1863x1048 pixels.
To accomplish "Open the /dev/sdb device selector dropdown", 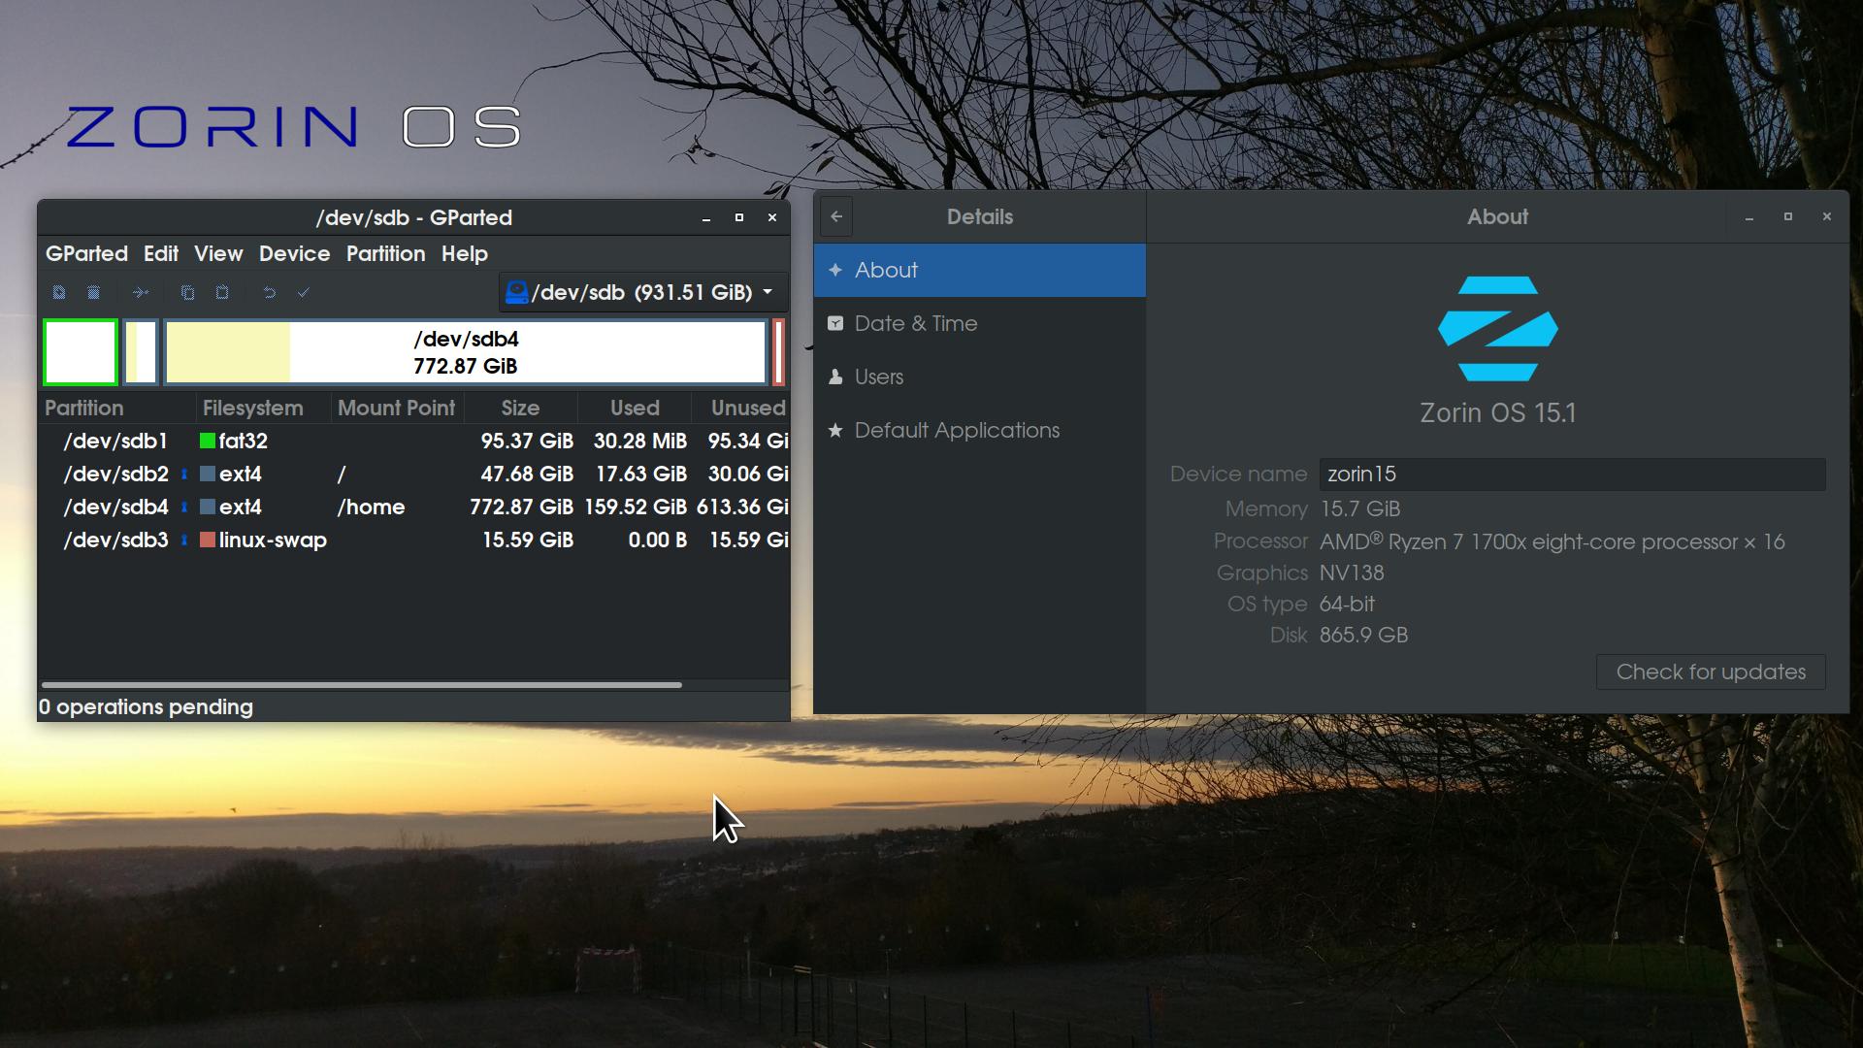I will click(x=642, y=292).
